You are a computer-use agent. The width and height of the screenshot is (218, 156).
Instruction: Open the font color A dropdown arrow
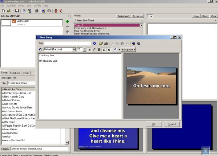coord(119,50)
